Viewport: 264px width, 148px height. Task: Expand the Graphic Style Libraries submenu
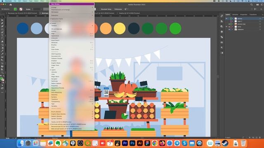pyautogui.click(x=72, y=114)
